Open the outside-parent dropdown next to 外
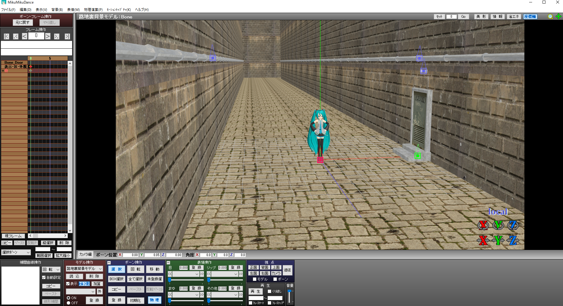Screen dimensions: 563x306 [80, 291]
